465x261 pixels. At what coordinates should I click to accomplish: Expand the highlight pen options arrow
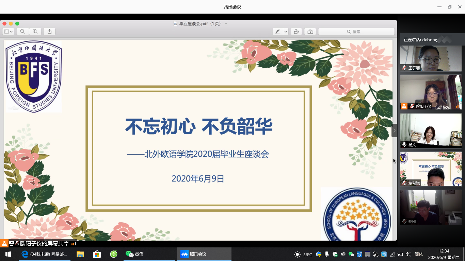pyautogui.click(x=286, y=32)
